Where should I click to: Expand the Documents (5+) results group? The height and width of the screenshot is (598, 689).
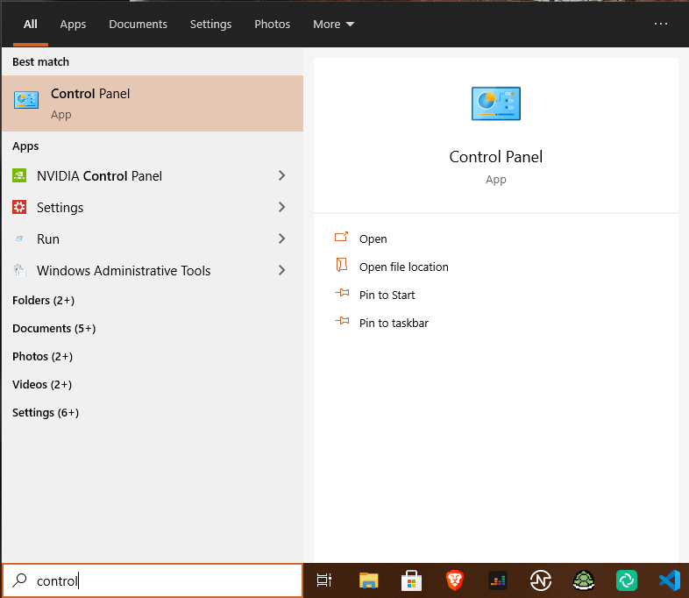click(54, 328)
